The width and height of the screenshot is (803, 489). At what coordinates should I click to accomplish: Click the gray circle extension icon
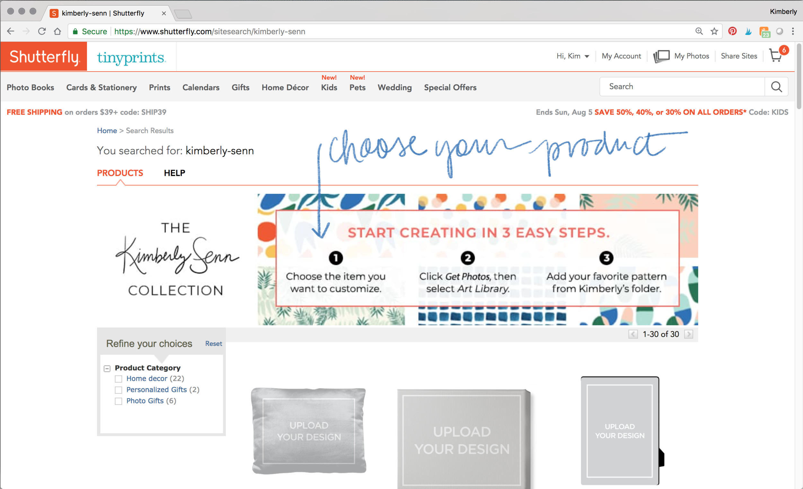779,31
